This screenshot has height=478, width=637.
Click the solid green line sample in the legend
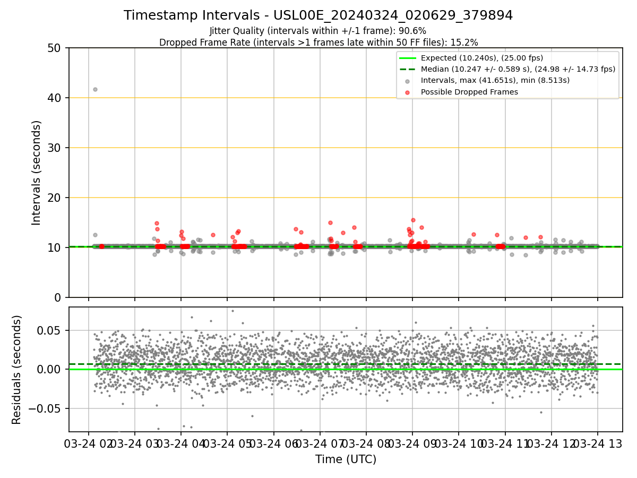click(x=407, y=58)
